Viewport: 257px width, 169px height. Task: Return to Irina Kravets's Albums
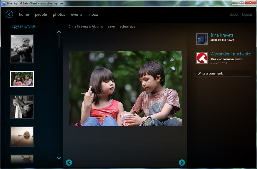[x=86, y=26]
